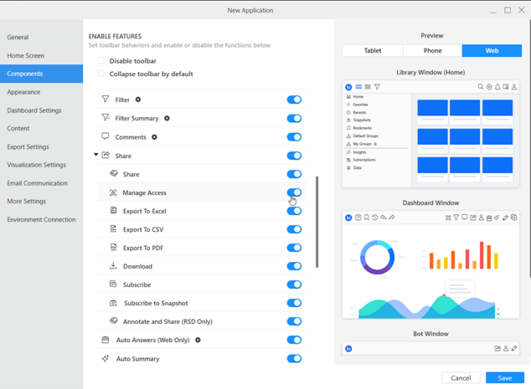
Task: Open Filter Summary settings gear
Action: [x=167, y=119]
